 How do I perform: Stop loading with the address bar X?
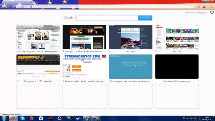(x=194, y=7)
